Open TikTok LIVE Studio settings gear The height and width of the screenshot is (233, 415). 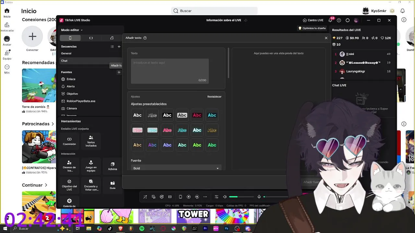pyautogui.click(x=348, y=20)
